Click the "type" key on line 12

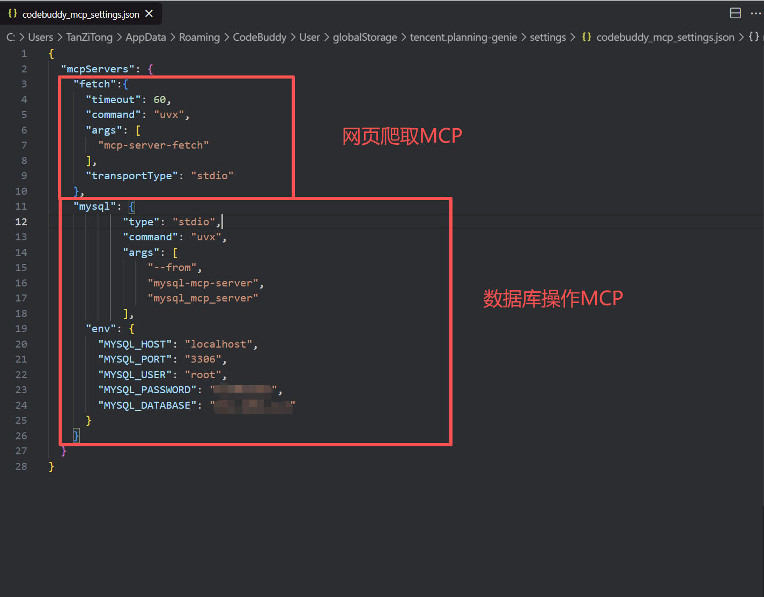pos(141,222)
